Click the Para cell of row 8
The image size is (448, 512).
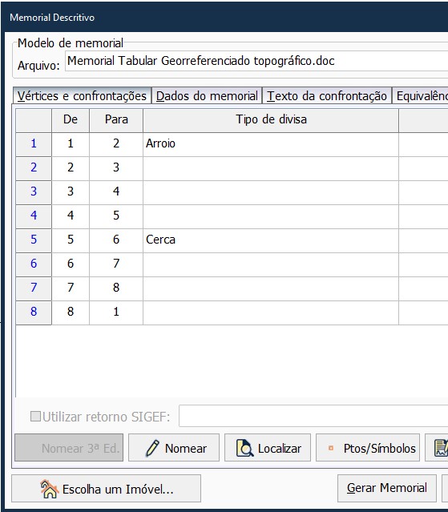tap(116, 312)
